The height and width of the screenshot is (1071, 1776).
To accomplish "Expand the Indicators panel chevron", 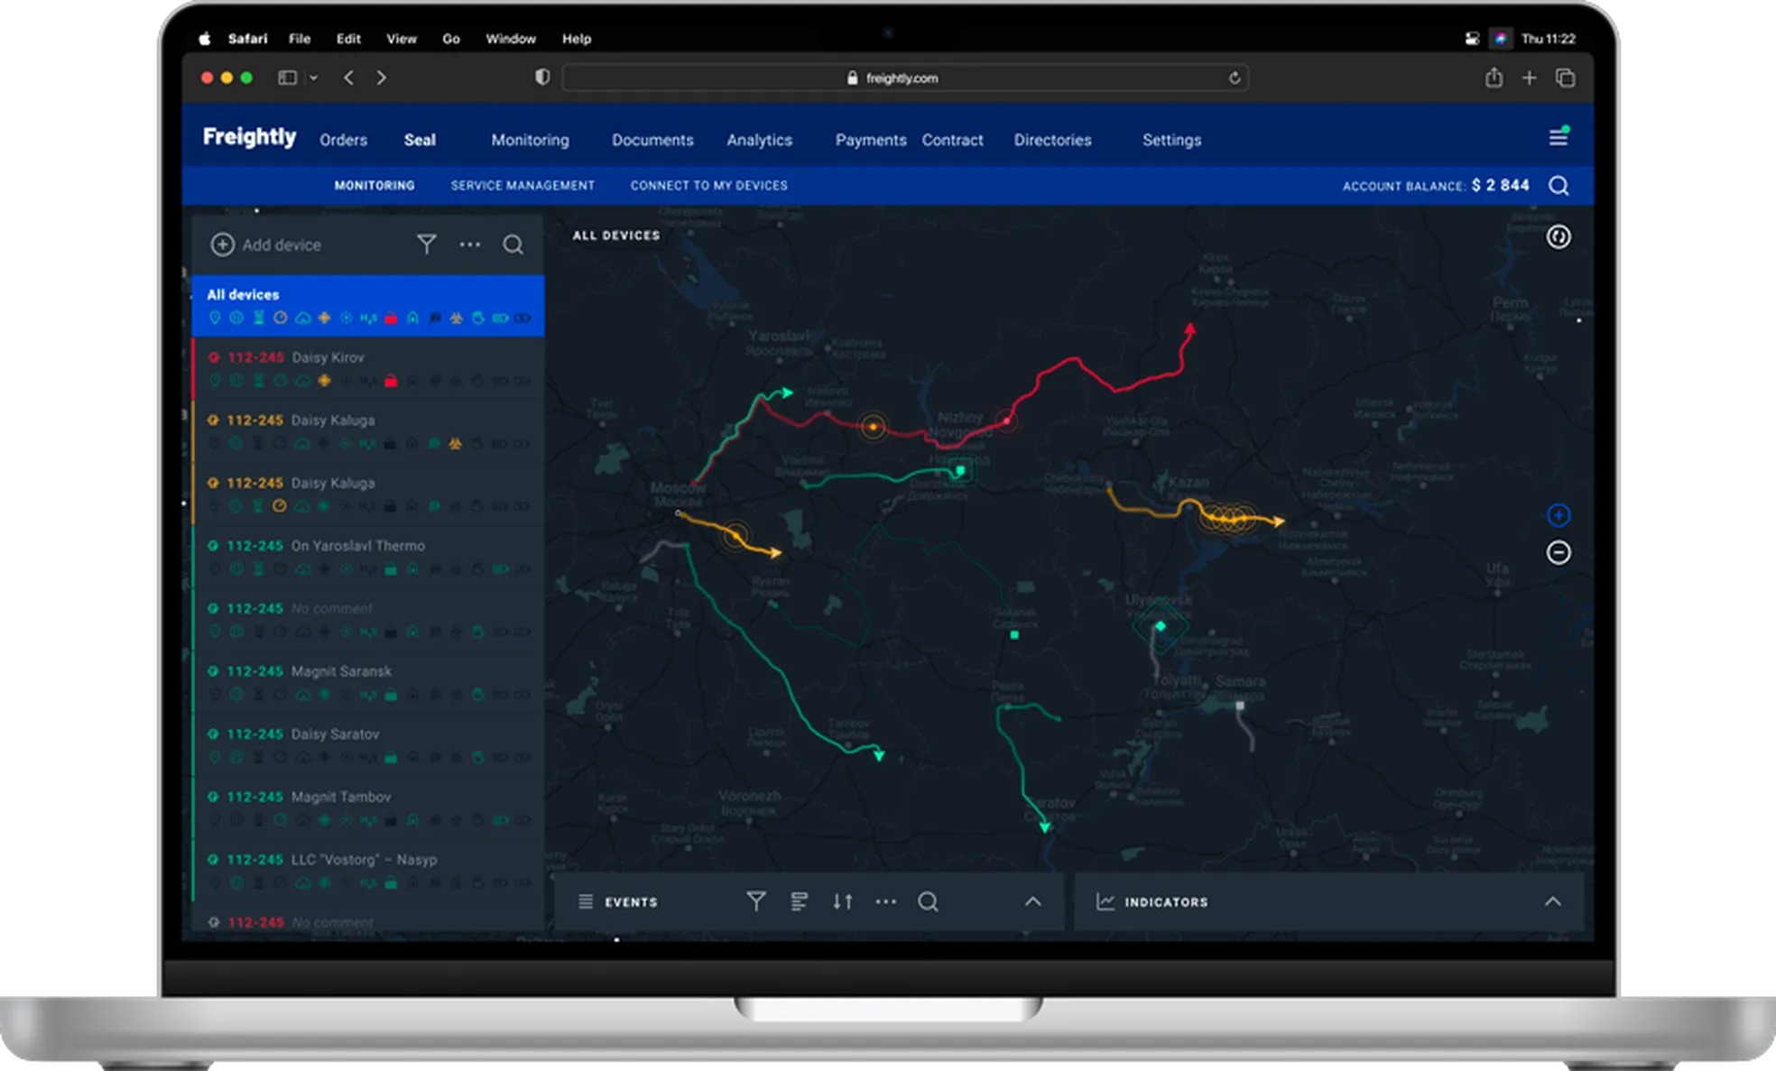I will pyautogui.click(x=1552, y=901).
